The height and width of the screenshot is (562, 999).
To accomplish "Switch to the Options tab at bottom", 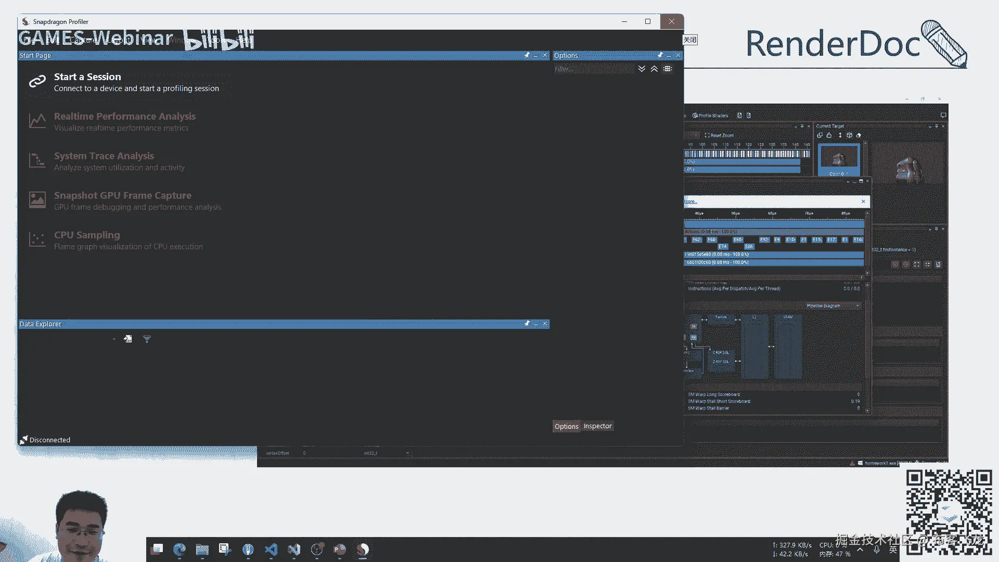I will coord(566,426).
